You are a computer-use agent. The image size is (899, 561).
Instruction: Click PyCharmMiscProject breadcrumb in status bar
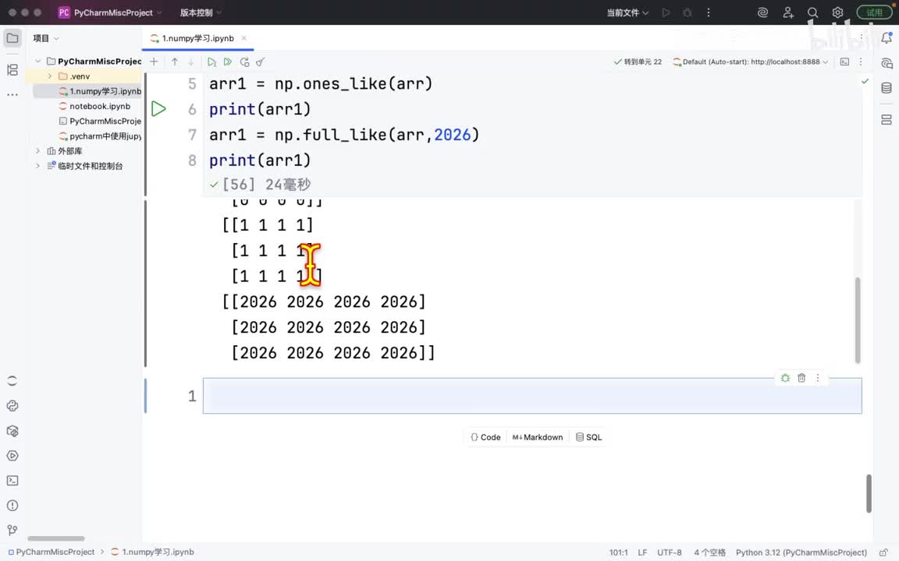pos(51,552)
